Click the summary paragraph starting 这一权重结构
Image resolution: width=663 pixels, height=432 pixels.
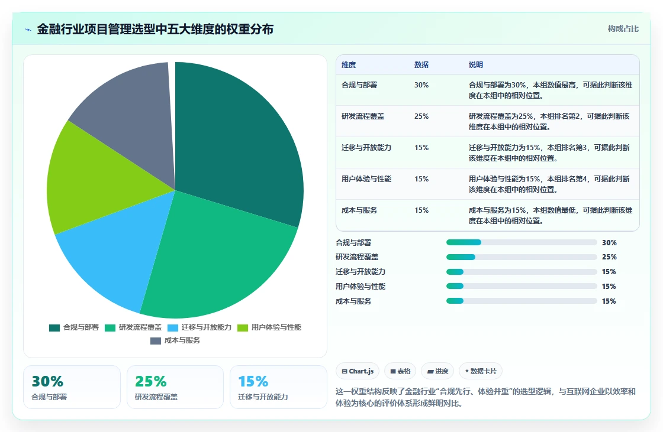point(486,397)
